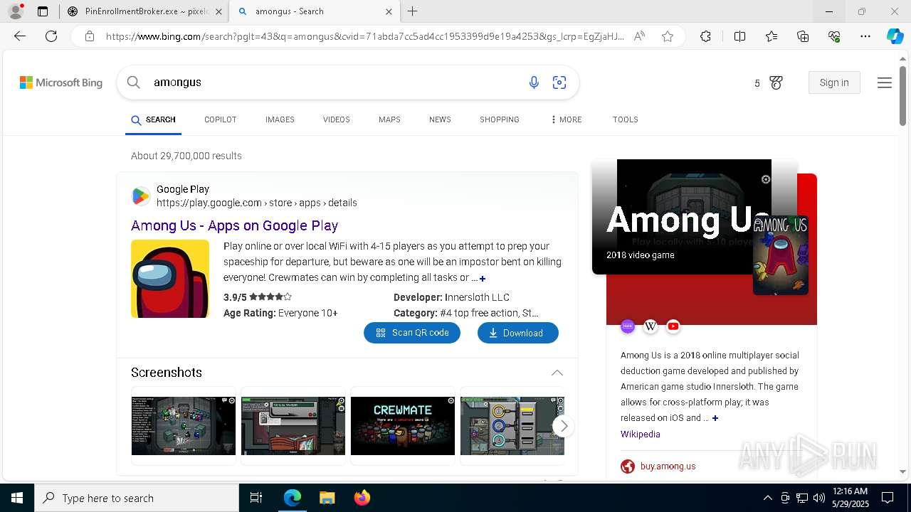The height and width of the screenshot is (512, 911).
Task: Click the Wikipedia icon in knowledge panel
Action: click(x=651, y=326)
